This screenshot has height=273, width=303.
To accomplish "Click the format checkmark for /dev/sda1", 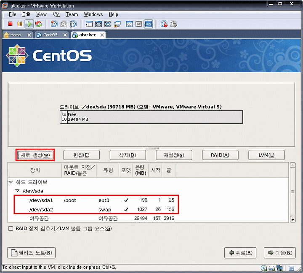I will tap(126, 200).
